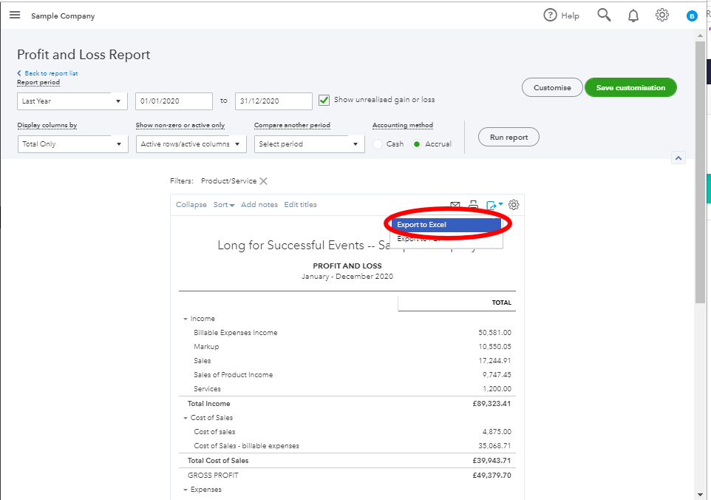The image size is (711, 500).
Task: Select the Accrual accounting method
Action: tap(417, 144)
